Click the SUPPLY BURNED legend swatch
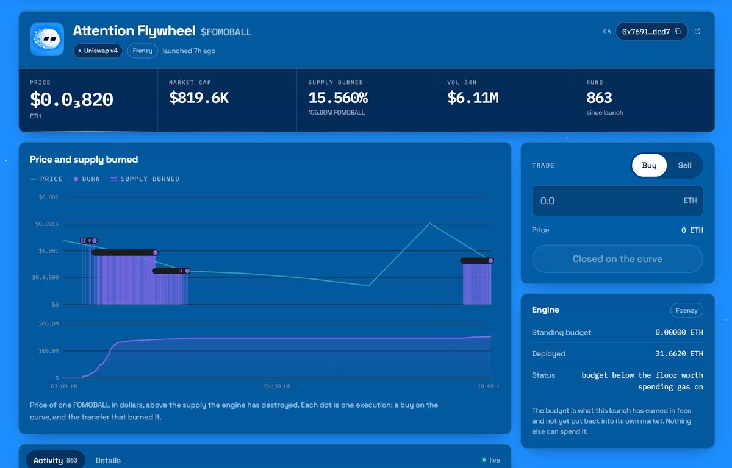Image resolution: width=732 pixels, height=468 pixels. point(113,179)
